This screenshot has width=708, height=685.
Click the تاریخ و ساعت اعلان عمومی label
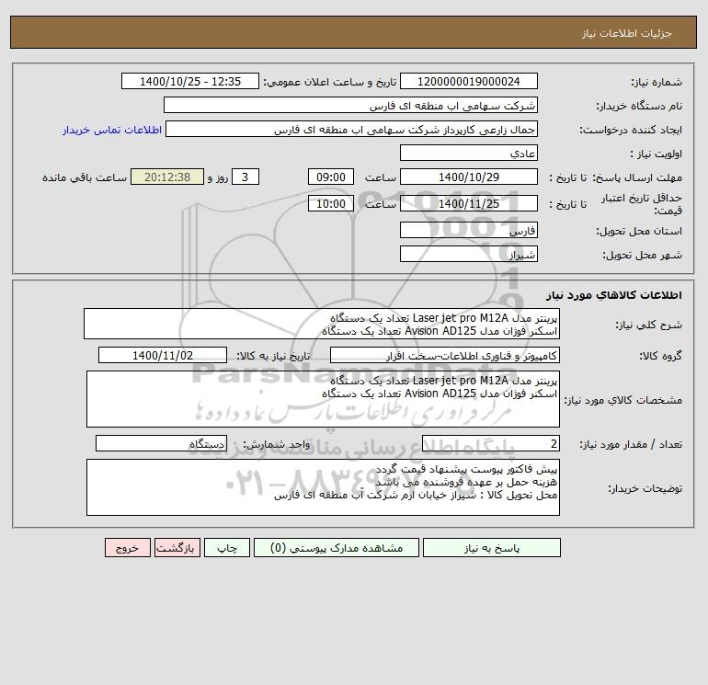[330, 82]
